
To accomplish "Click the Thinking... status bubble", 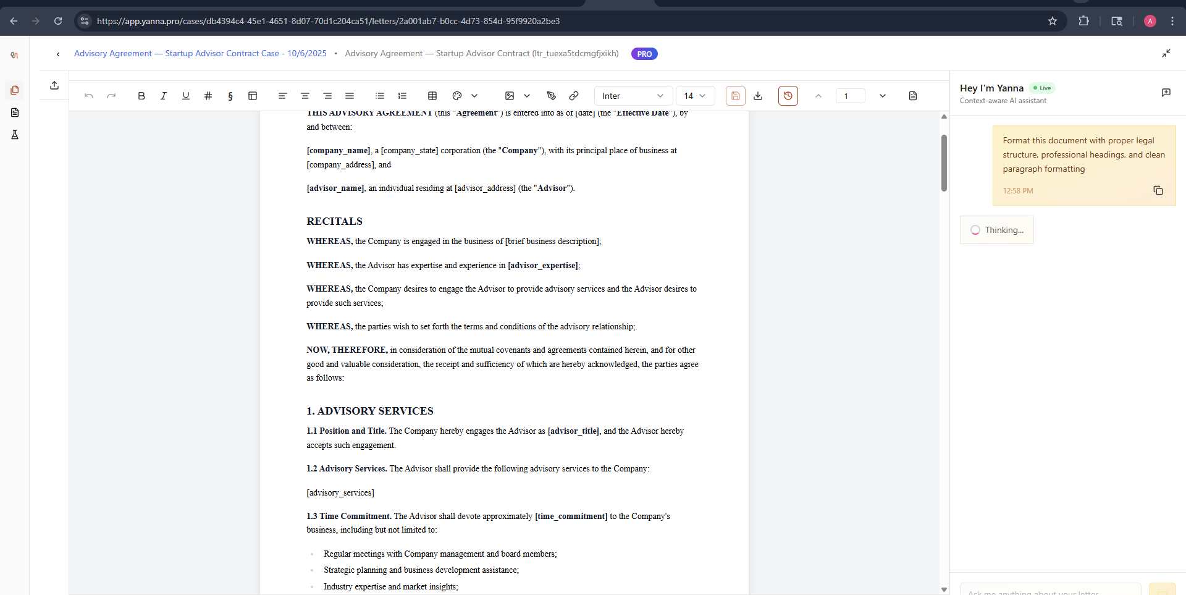I will coord(997,230).
